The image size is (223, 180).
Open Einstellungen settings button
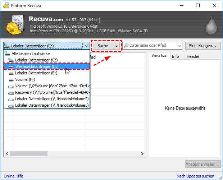pyautogui.click(x=203, y=46)
